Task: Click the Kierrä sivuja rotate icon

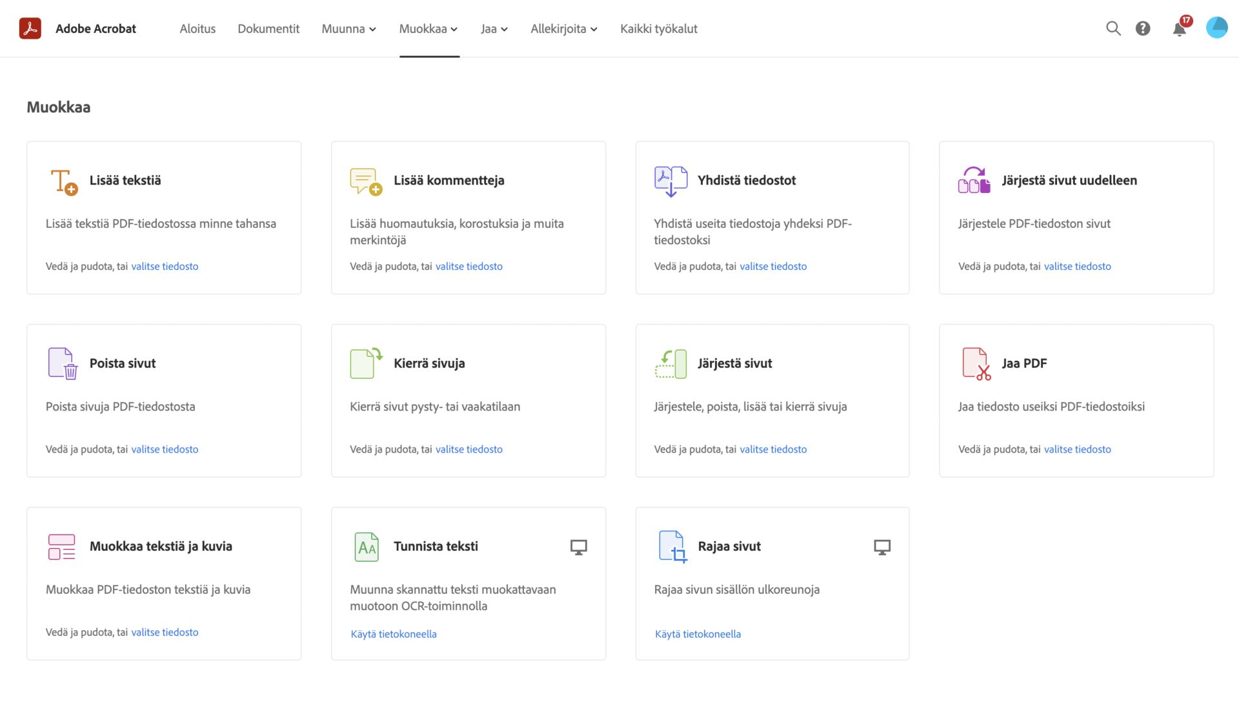Action: click(366, 363)
